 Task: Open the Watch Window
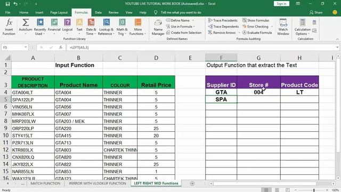click(283, 27)
